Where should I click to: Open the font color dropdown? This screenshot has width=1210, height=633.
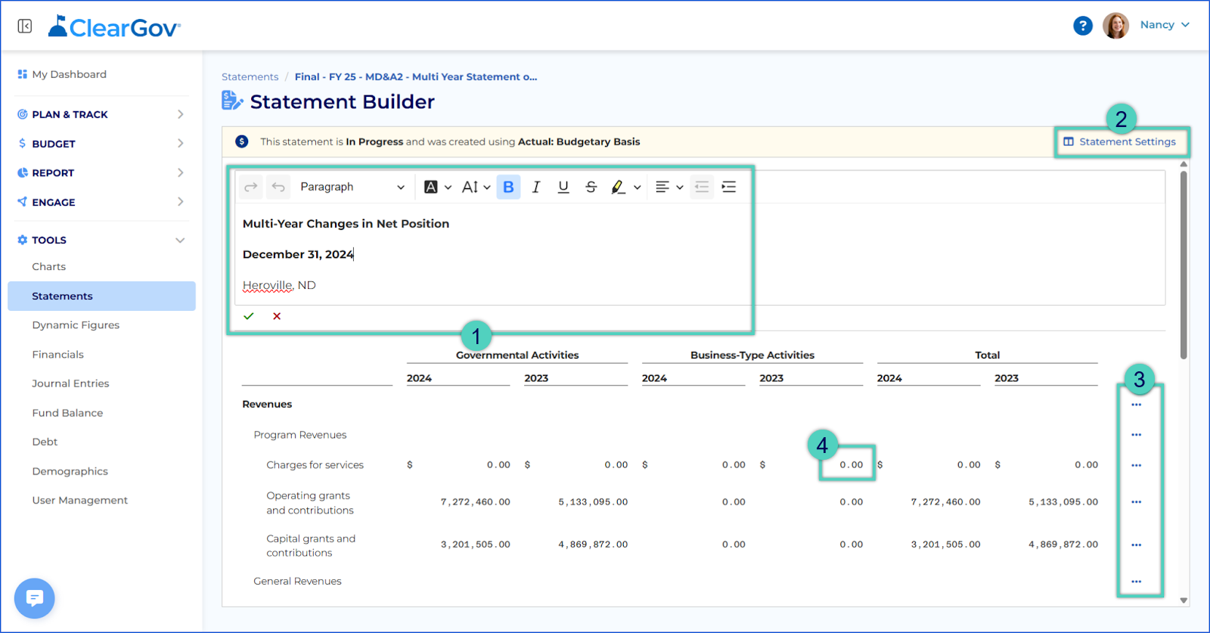(437, 187)
